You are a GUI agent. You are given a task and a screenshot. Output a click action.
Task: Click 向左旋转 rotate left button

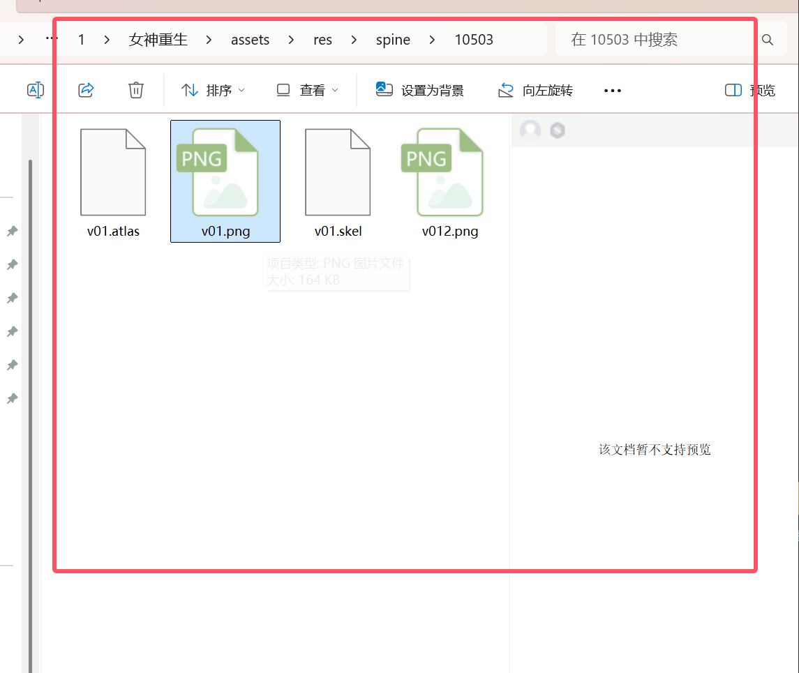point(535,90)
